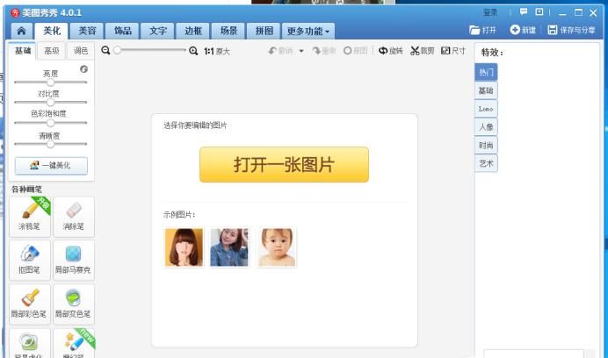Open the sample photo of woman with bangs

(184, 247)
